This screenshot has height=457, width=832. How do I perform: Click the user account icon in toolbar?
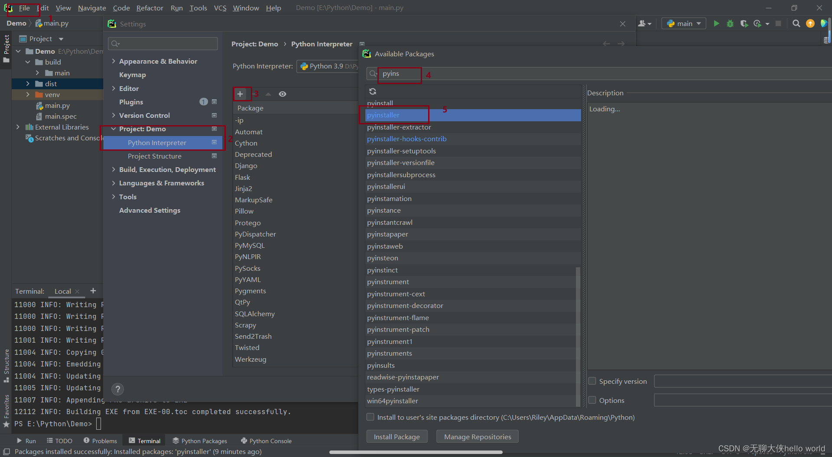click(x=644, y=23)
